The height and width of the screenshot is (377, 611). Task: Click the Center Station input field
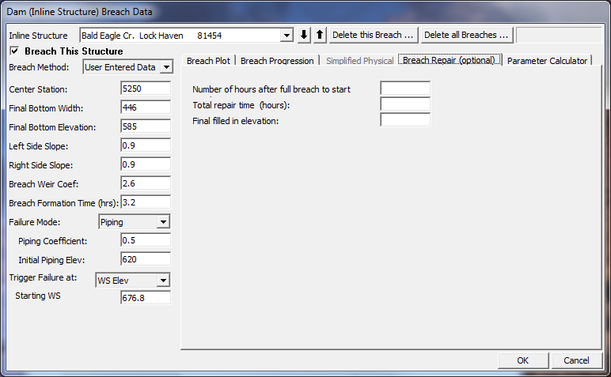pos(146,89)
